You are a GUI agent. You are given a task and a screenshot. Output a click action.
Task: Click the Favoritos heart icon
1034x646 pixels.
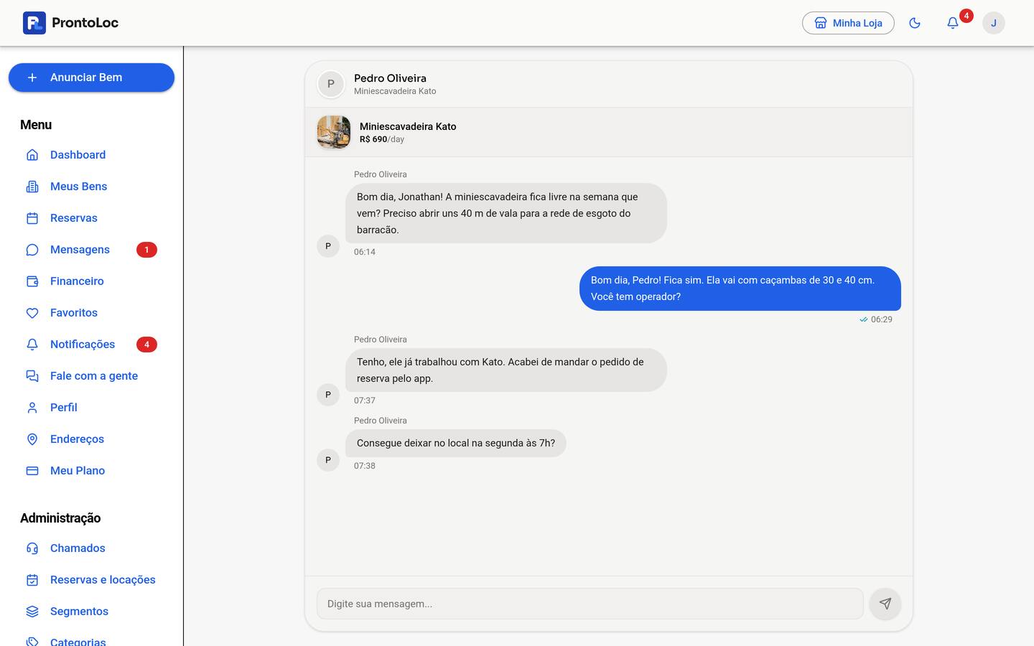tap(32, 313)
